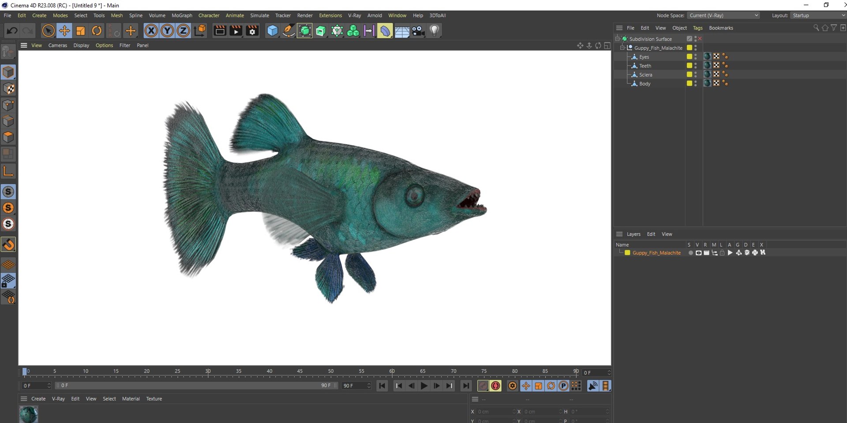Click the Subdivision Surface generator icon
Viewport: 847px width, 423px height.
(305, 31)
